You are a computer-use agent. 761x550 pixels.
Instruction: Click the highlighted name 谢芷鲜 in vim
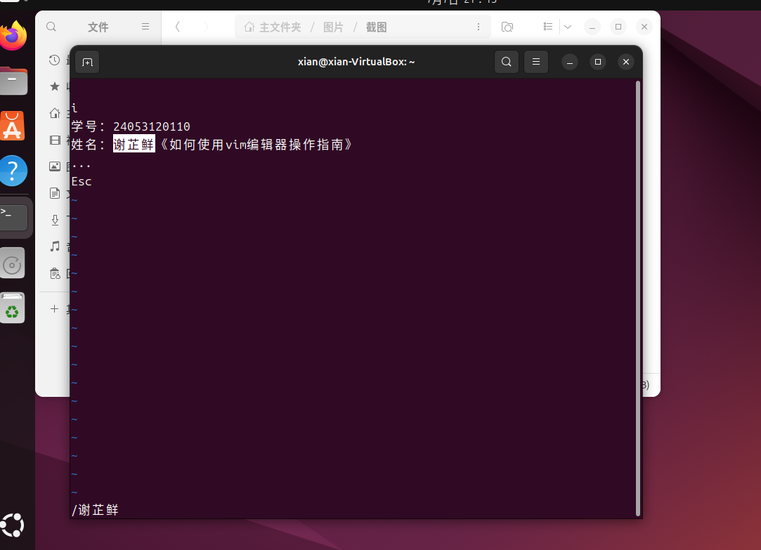click(x=134, y=144)
